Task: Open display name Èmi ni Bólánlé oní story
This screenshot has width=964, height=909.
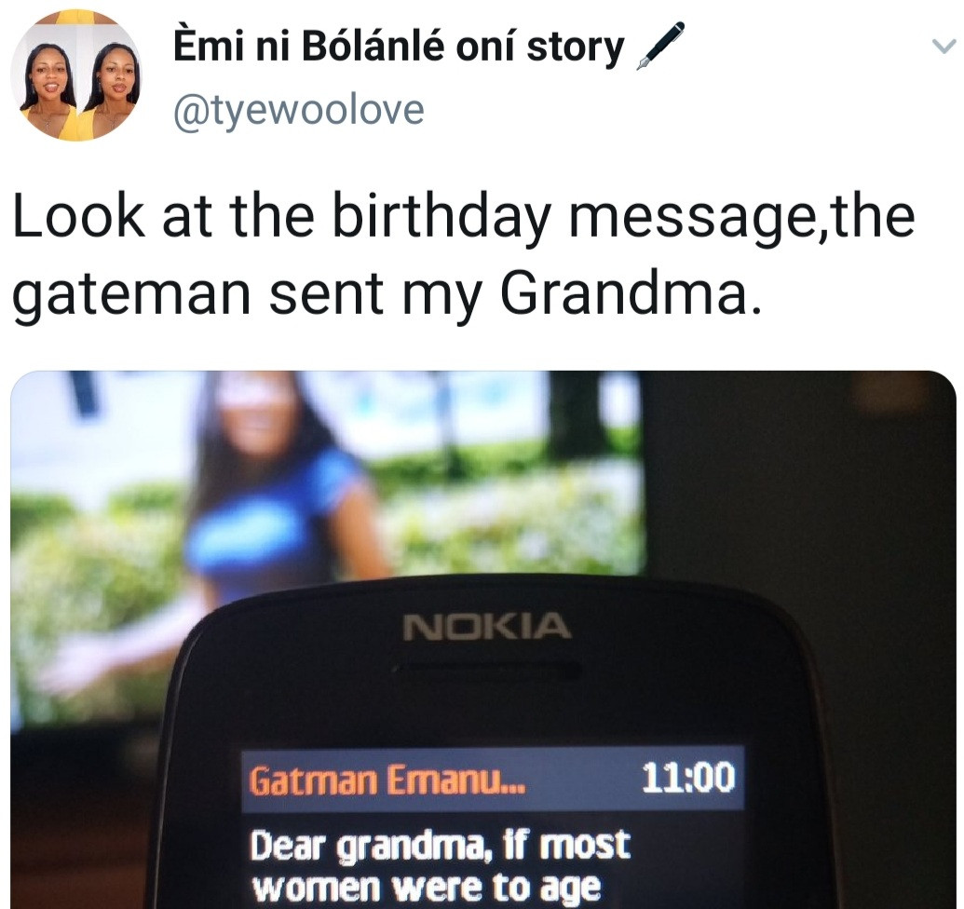Action: point(399,47)
